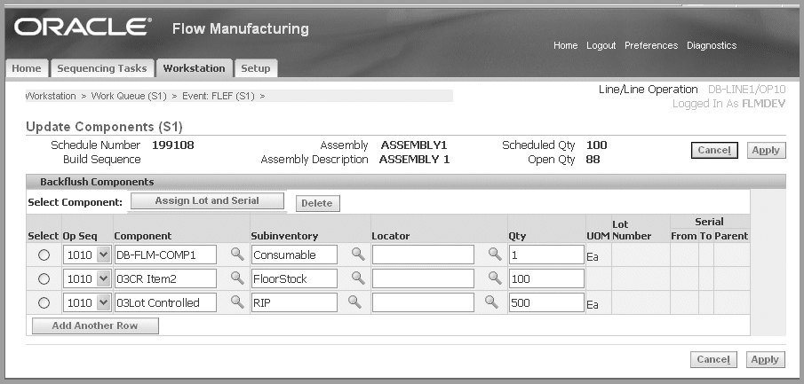Click the ASSEMBLY1 assembly value
The image size is (804, 384).
pyautogui.click(x=414, y=145)
